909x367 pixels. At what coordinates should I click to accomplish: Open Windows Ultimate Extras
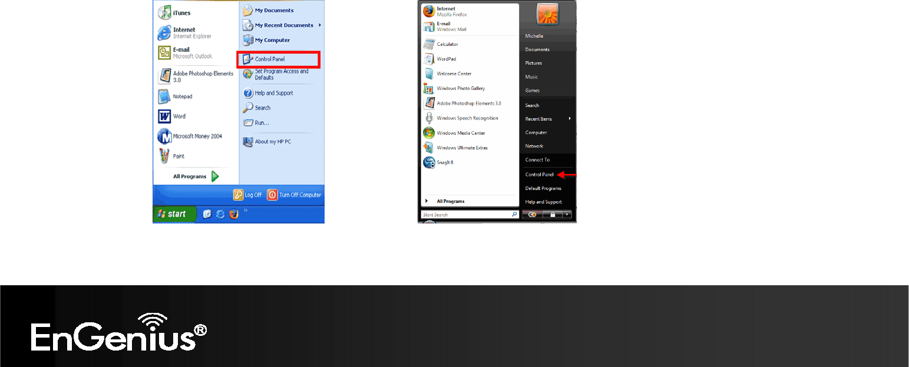455,148
